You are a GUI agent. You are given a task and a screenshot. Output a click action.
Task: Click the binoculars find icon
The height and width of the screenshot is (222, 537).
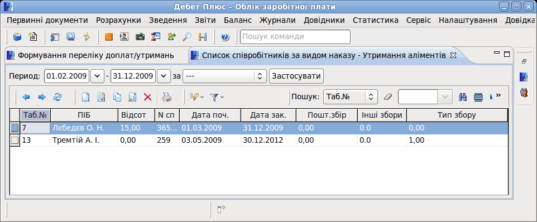(x=463, y=97)
